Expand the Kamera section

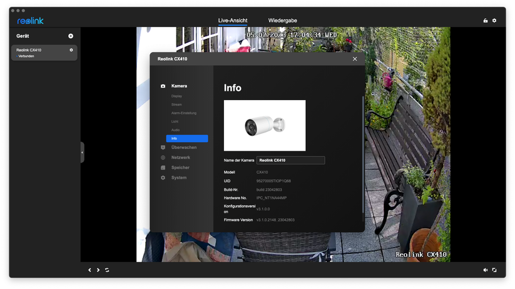pyautogui.click(x=179, y=86)
